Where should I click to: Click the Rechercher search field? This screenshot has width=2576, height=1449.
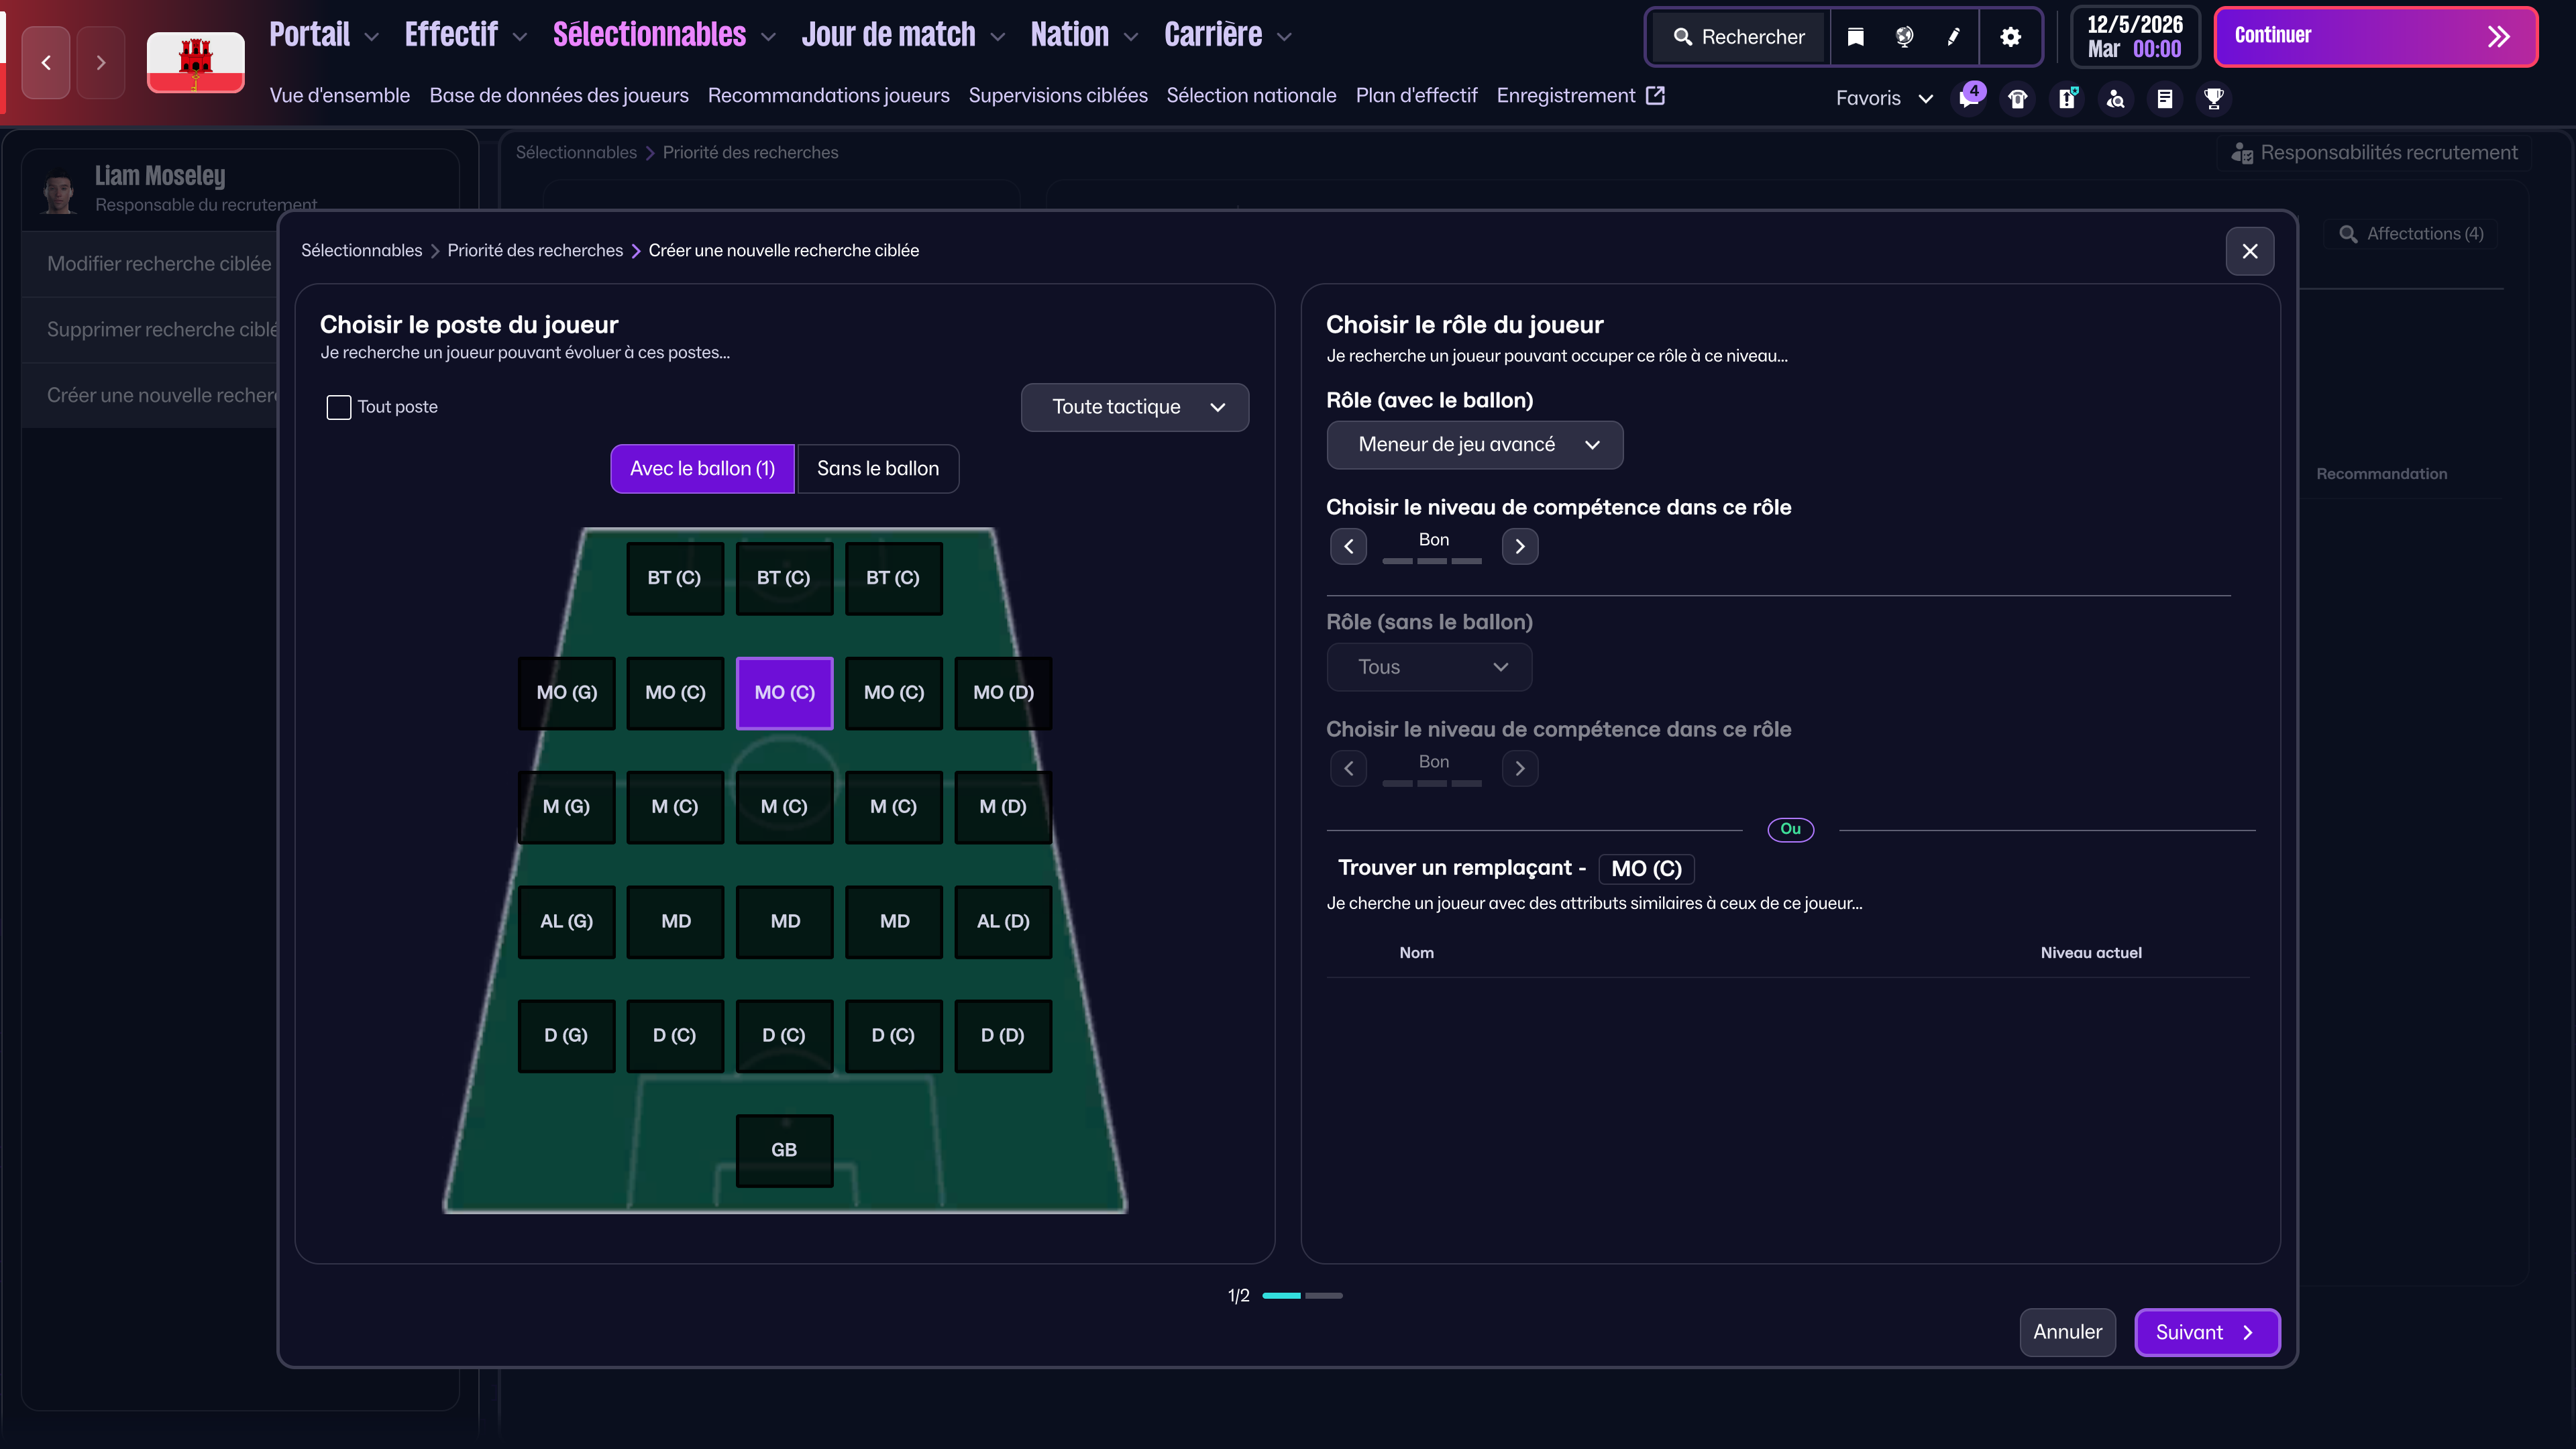(x=1739, y=37)
